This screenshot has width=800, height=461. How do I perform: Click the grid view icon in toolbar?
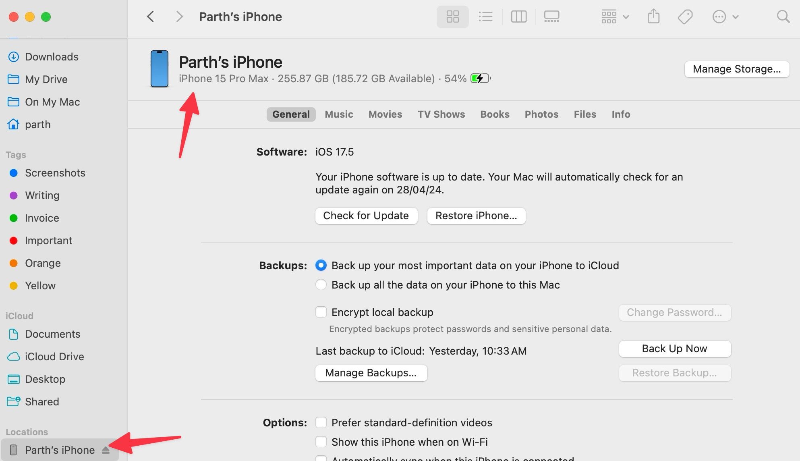click(x=453, y=16)
